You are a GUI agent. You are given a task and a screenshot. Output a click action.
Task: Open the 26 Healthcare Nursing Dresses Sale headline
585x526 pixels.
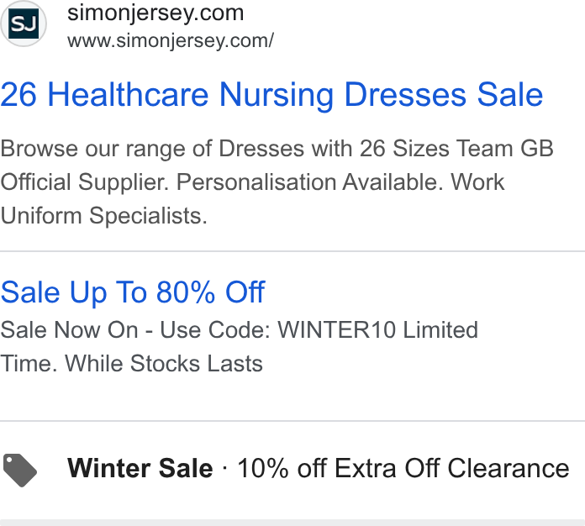click(x=271, y=95)
